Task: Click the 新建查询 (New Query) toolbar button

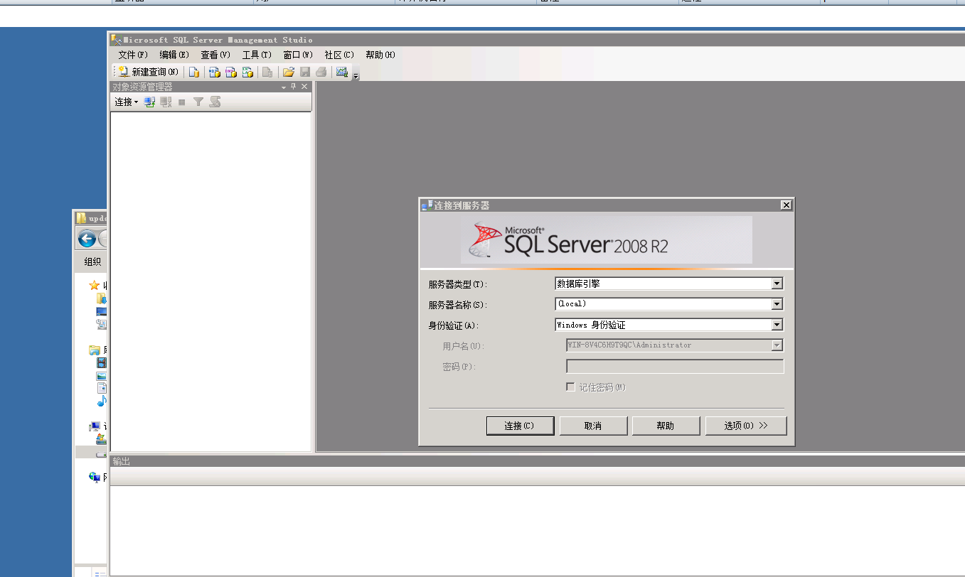Action: 148,72
